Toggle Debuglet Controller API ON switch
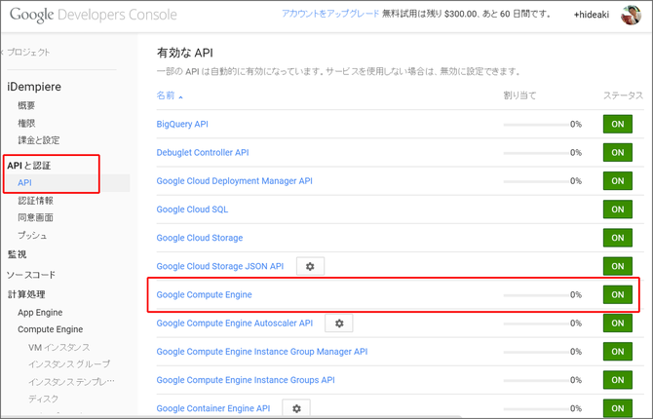The width and height of the screenshot is (653, 419). 618,152
